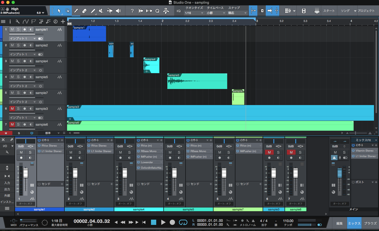Image resolution: width=379 pixels, height=231 pixels.
Task: Arm record on sample4 track
Action: tap(25, 61)
